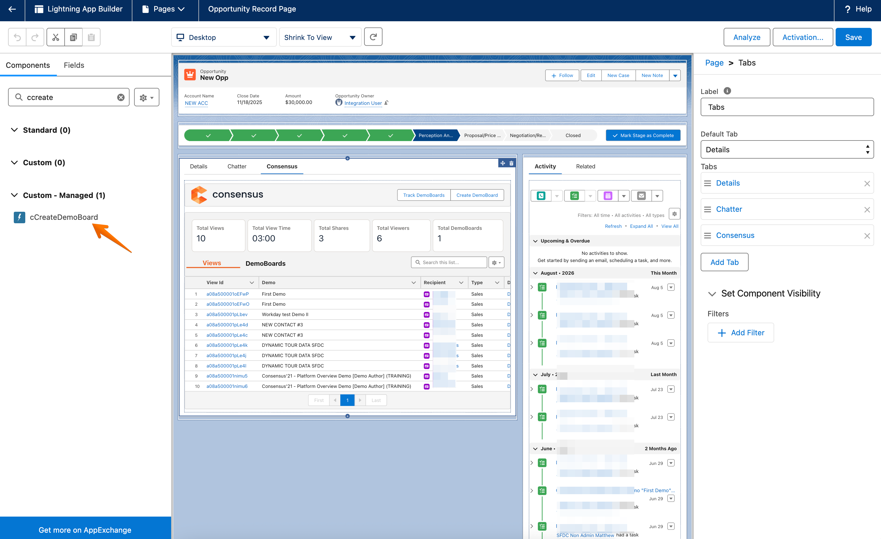Click the Log a Call activity icon
The height and width of the screenshot is (539, 881).
pos(541,196)
